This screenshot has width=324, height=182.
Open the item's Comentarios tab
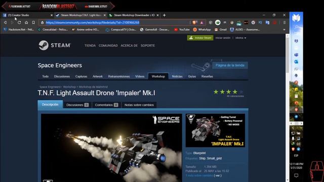coord(106,105)
